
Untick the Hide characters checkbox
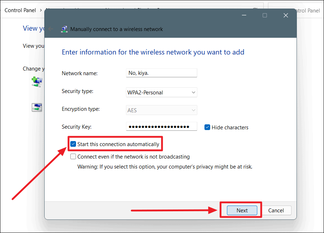tap(207, 127)
